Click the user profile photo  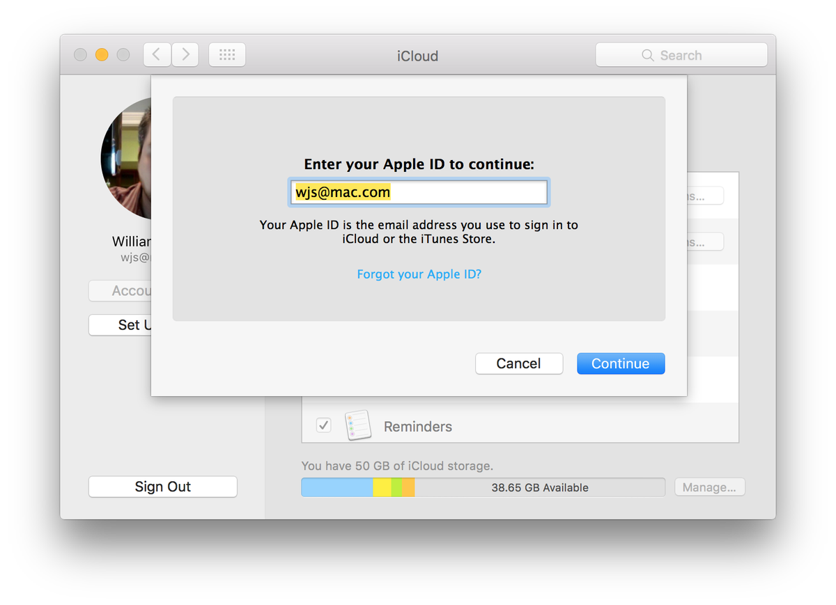pos(126,159)
